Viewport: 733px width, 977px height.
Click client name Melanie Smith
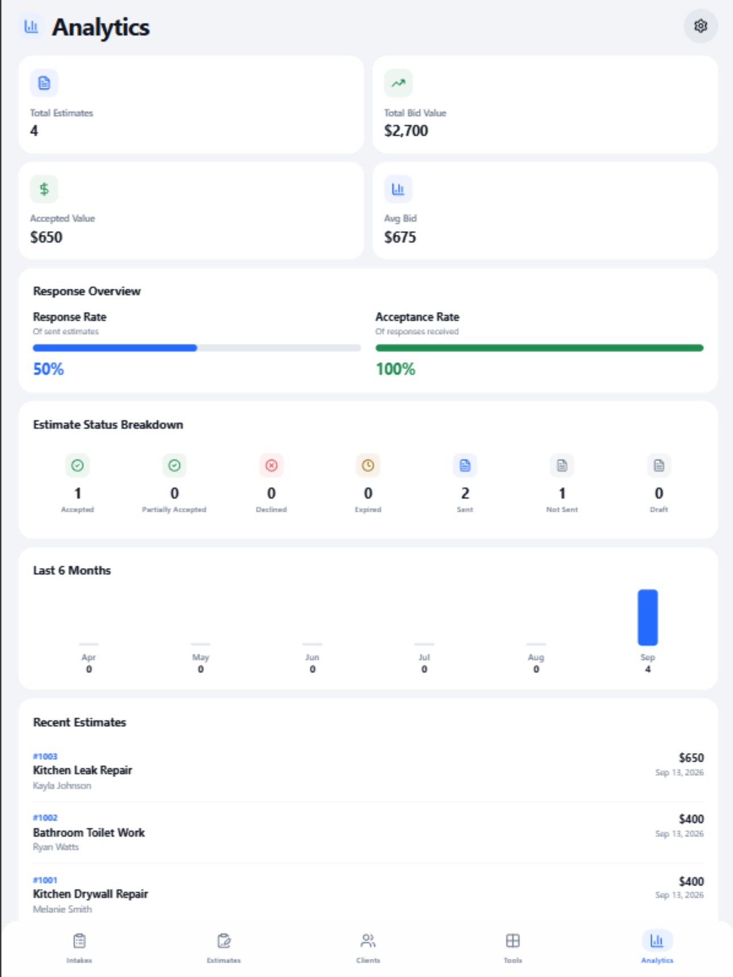tap(63, 909)
